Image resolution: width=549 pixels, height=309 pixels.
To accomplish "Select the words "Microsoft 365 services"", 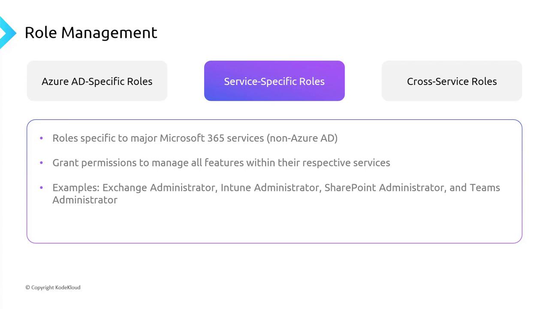I will pos(212,138).
